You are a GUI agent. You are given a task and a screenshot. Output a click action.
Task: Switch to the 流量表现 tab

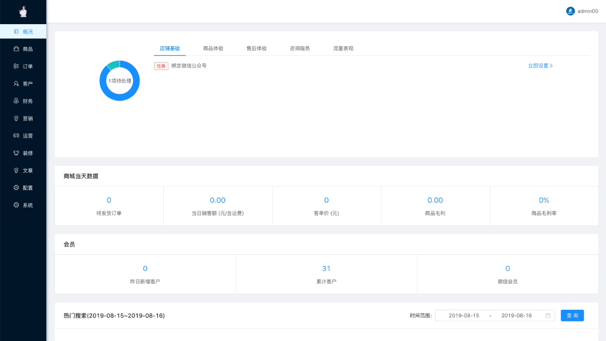coord(343,48)
